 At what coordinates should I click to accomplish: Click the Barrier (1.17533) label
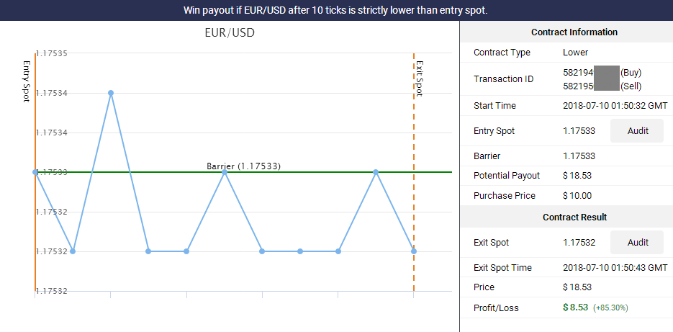tap(243, 166)
